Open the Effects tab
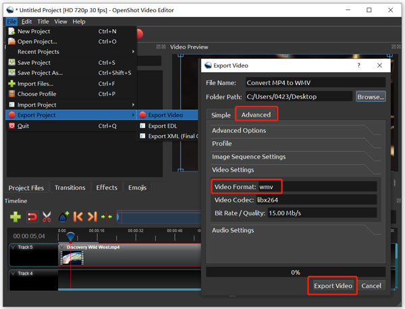This screenshot has height=309, width=405. tap(107, 188)
